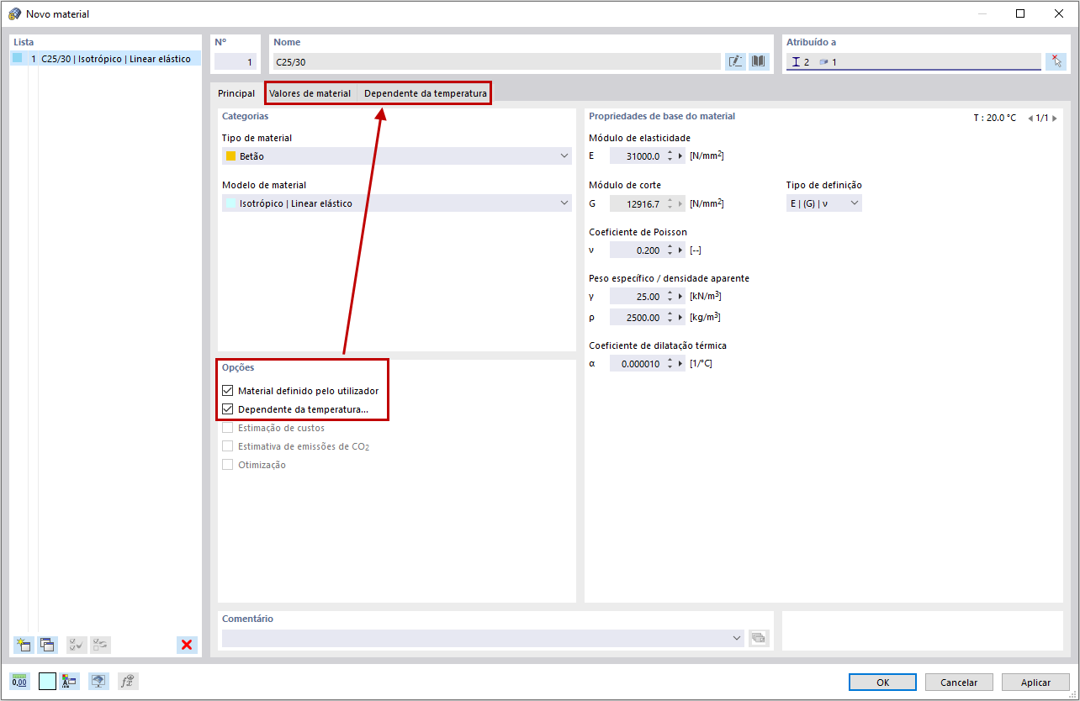
Task: Adjust the α 0.000010 stepper arrows
Action: tap(670, 364)
